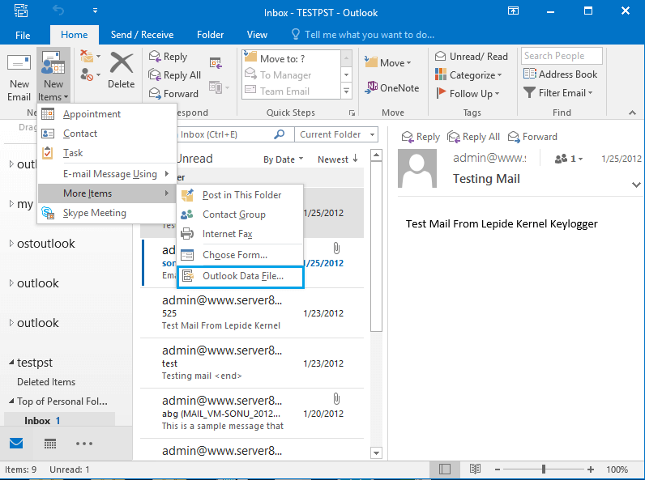Click the Delete icon in ribbon

(x=122, y=70)
